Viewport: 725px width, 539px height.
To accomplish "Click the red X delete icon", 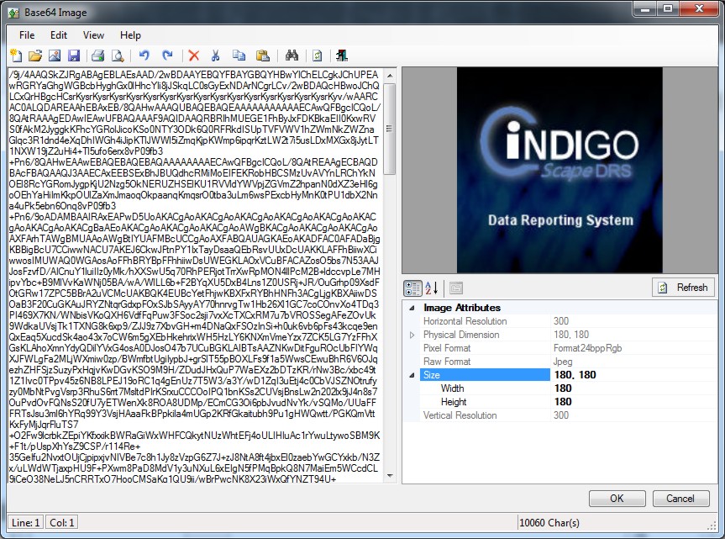I will (194, 55).
